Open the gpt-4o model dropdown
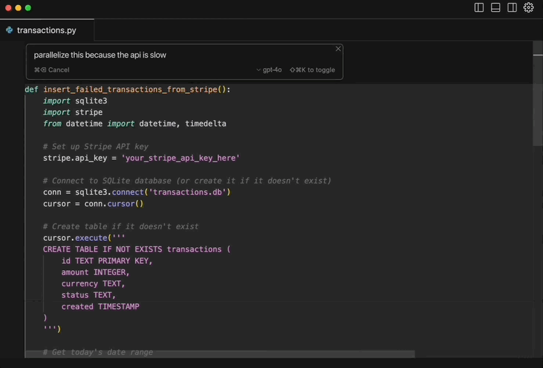Image resolution: width=543 pixels, height=368 pixels. [269, 69]
